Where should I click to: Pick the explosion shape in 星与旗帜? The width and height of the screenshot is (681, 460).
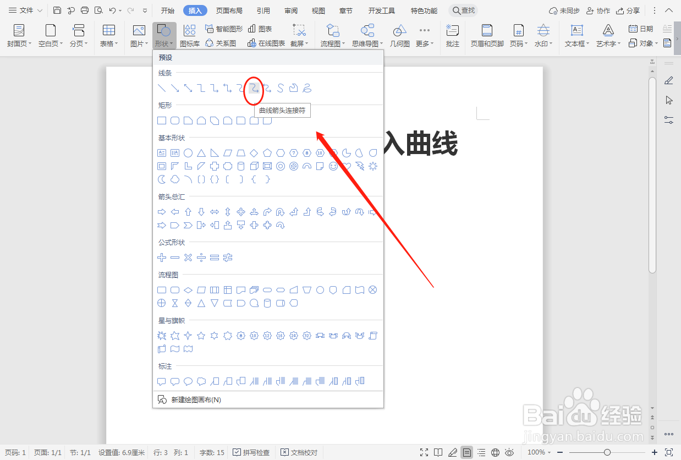tap(162, 336)
